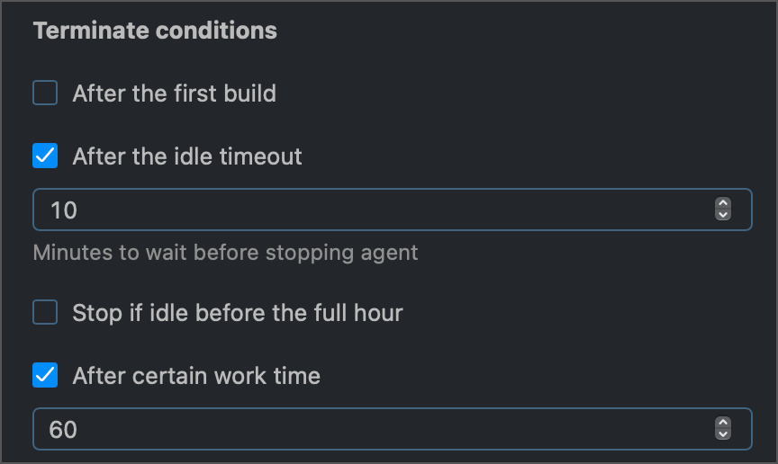The height and width of the screenshot is (464, 778).
Task: Focus the idle timeout minutes input field
Action: point(360,210)
